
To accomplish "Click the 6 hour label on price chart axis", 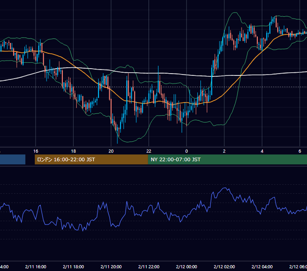I will [300, 151].
